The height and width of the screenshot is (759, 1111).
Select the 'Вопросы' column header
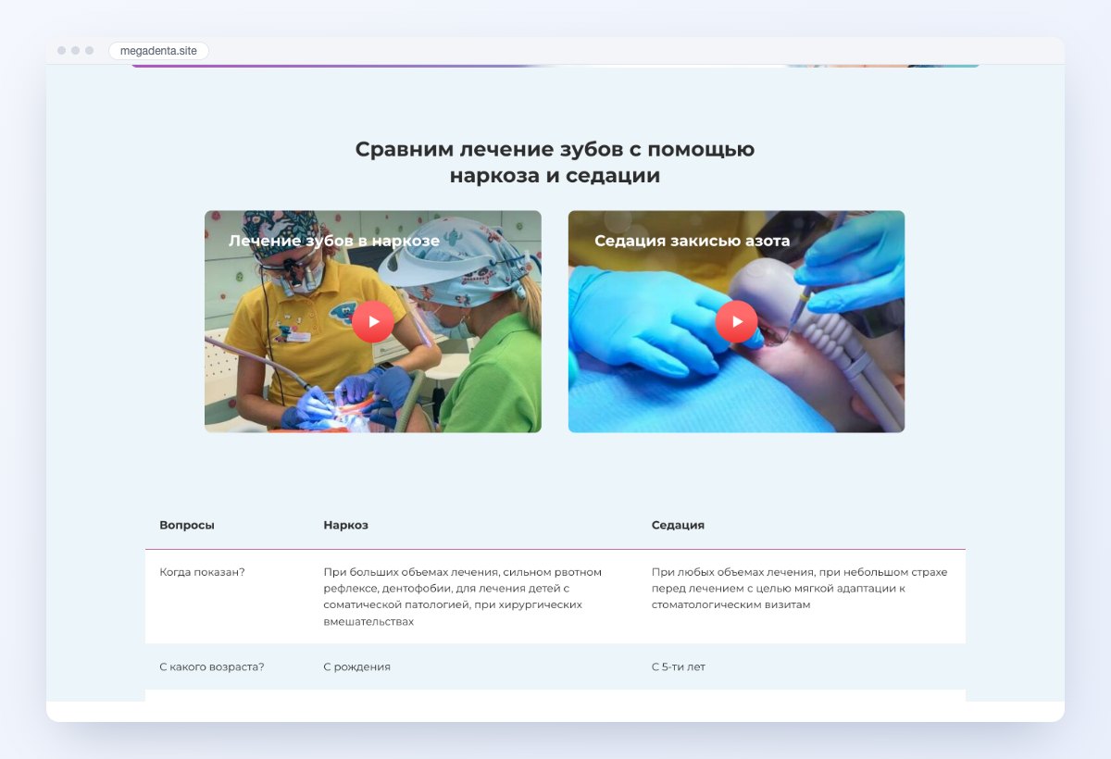pos(187,525)
